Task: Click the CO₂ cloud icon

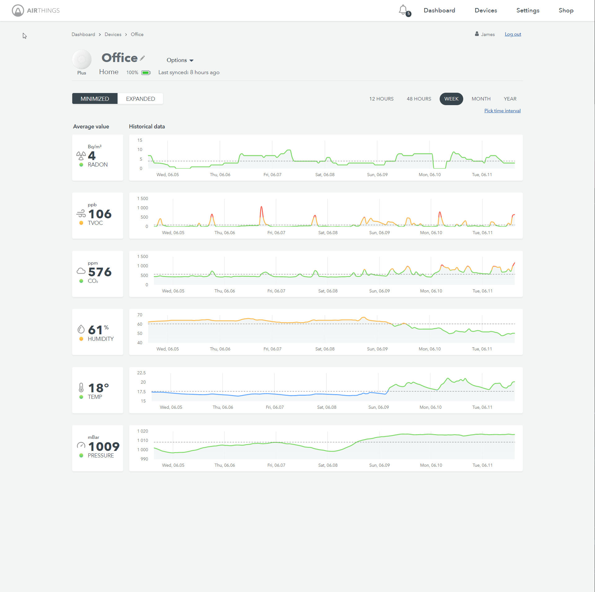Action: pos(81,270)
